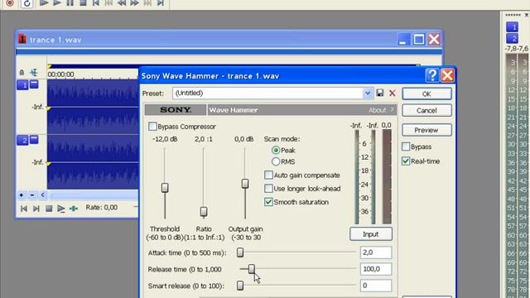Screen dimensions: 530x298
Task: Select the edit tool icon beside time ruler
Action: pyautogui.click(x=34, y=72)
